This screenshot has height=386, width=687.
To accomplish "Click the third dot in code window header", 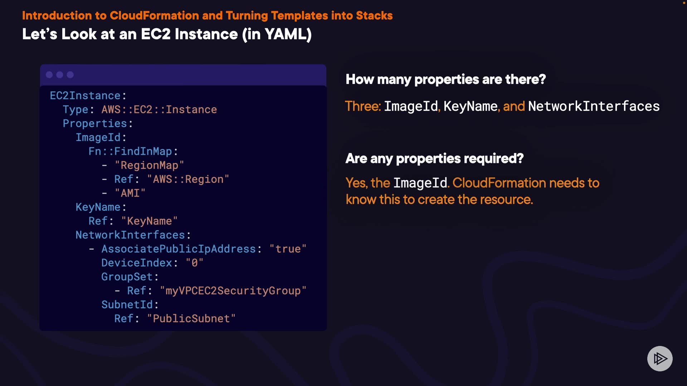I will pos(70,75).
